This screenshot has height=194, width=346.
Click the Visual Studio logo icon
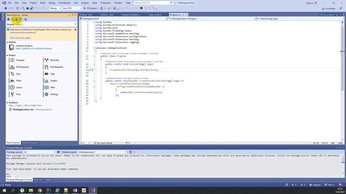[x=4, y=3]
